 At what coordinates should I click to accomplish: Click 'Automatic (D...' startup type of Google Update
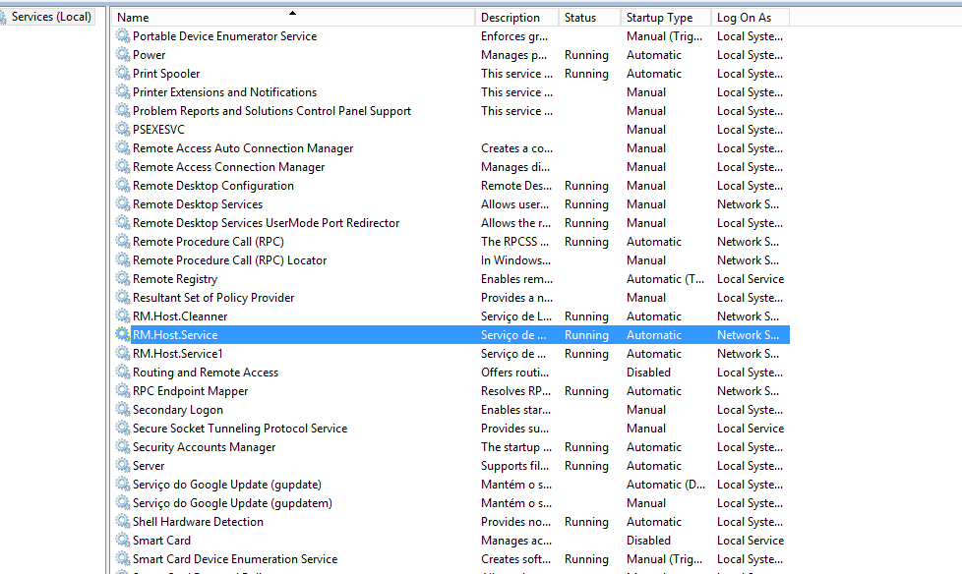(666, 485)
